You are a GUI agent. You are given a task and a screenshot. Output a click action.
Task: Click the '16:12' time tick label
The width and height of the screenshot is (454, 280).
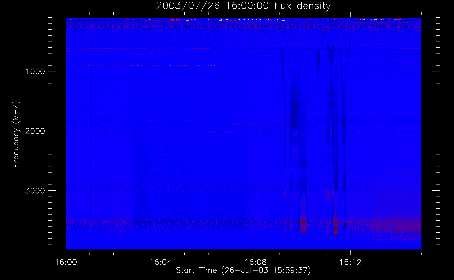point(350,262)
